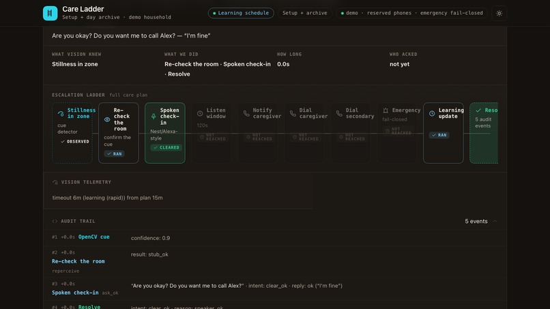
Task: Click the Care Ladder logo icon
Action: pyautogui.click(x=50, y=14)
